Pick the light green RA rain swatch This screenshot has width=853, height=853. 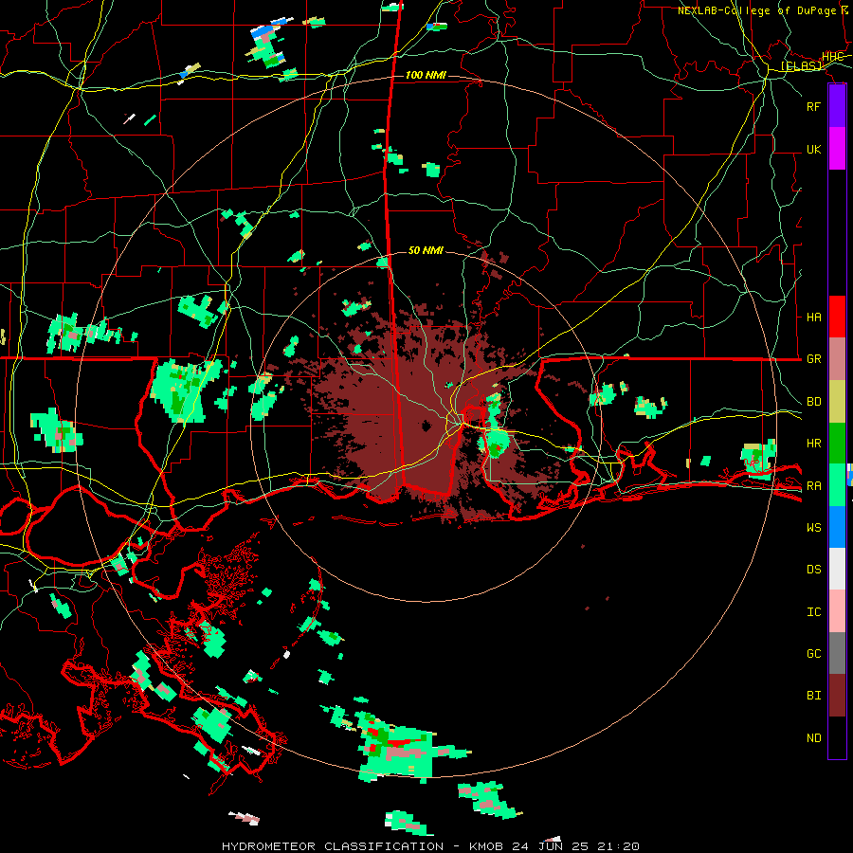point(837,485)
